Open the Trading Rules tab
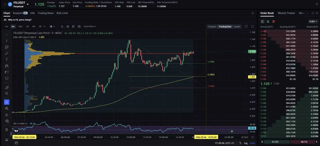 tap(46, 13)
